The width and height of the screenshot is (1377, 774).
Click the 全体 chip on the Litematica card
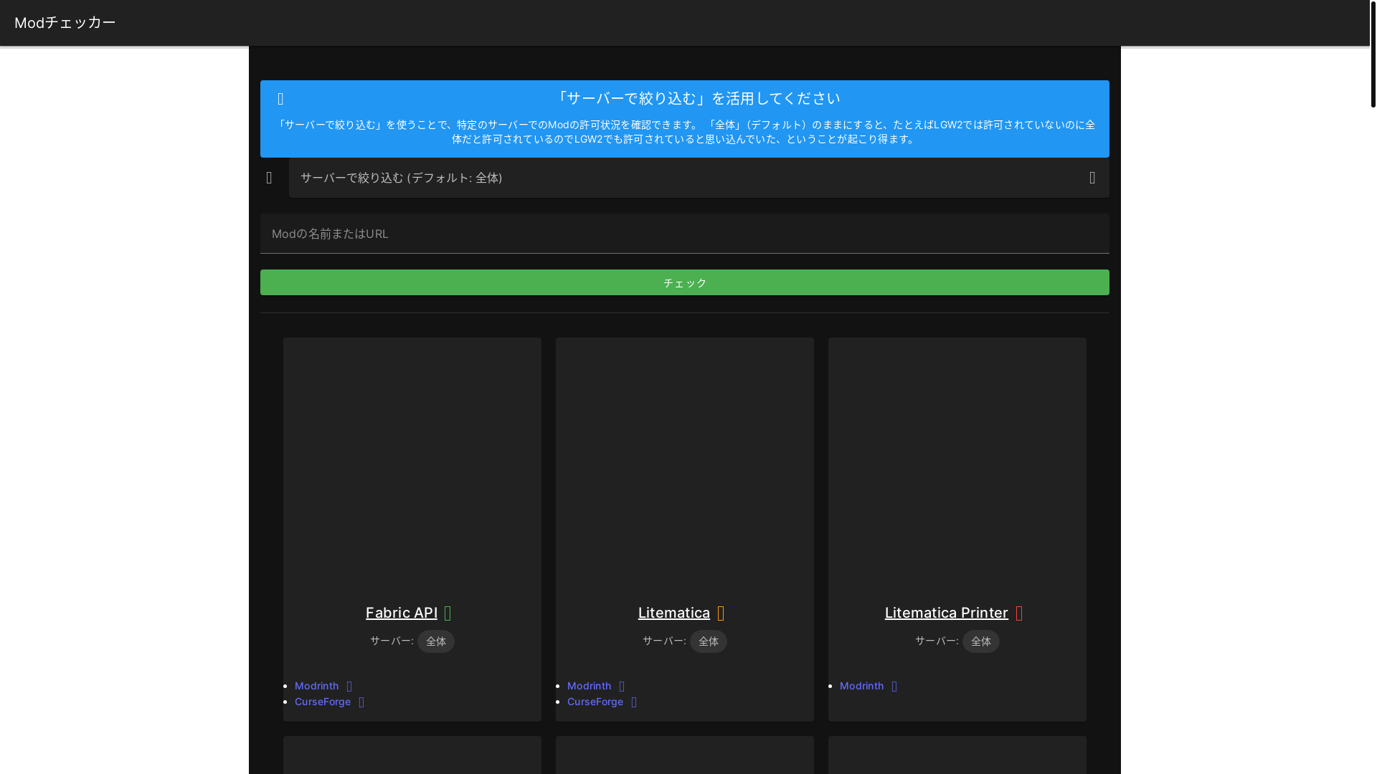point(709,641)
